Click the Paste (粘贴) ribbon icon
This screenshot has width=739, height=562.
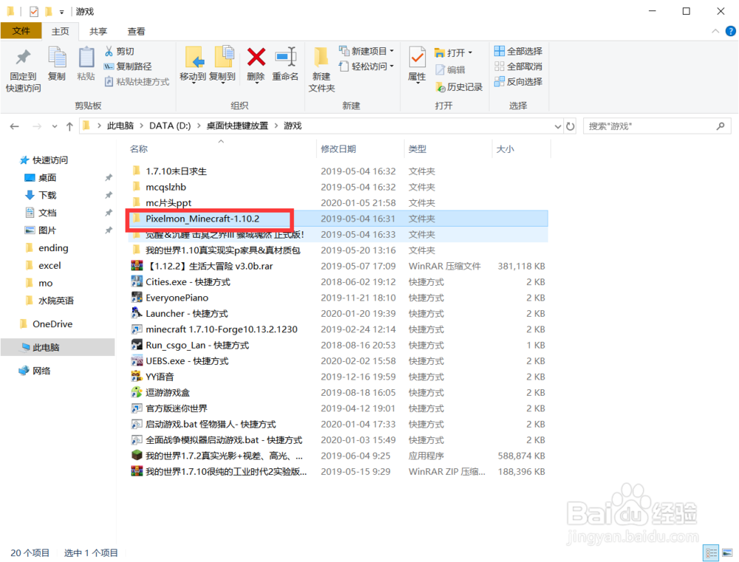pyautogui.click(x=86, y=64)
